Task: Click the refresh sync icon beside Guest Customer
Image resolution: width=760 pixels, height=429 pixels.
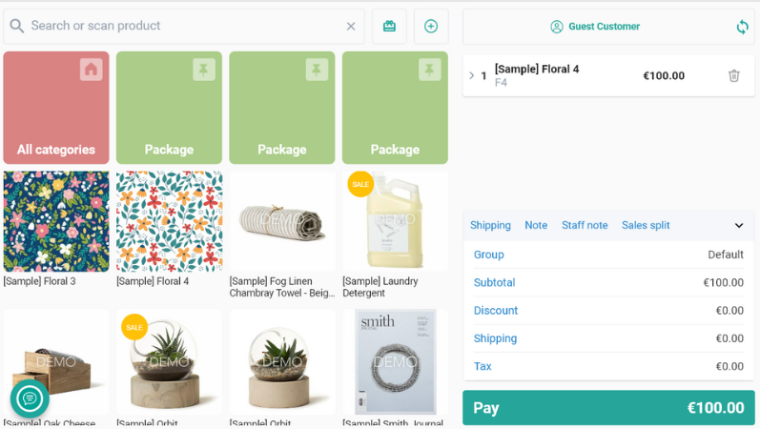Action: 742,27
